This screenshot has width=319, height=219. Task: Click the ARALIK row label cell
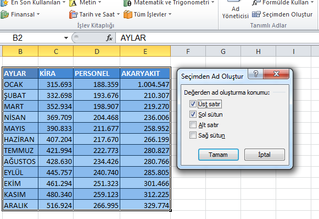coord(20,205)
